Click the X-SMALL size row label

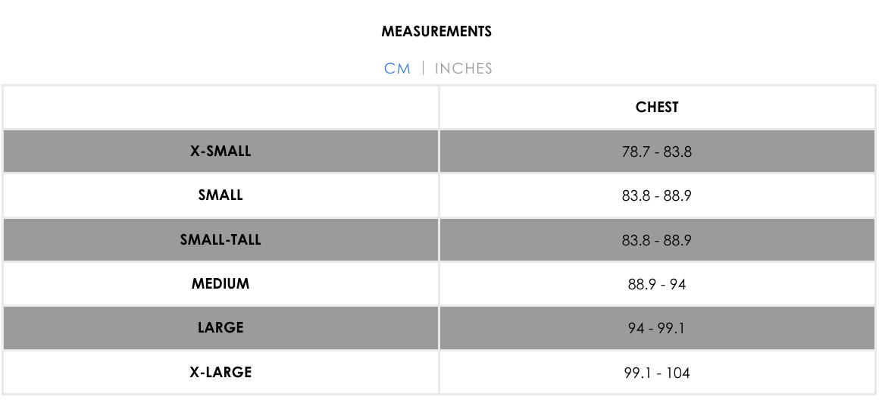coord(220,152)
